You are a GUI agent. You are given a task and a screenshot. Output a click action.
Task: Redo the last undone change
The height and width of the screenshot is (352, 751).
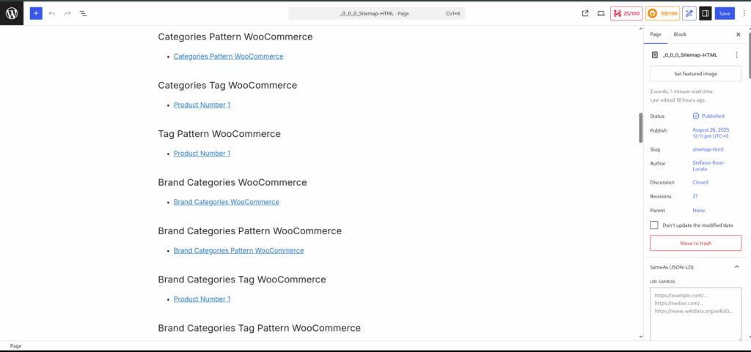67,13
